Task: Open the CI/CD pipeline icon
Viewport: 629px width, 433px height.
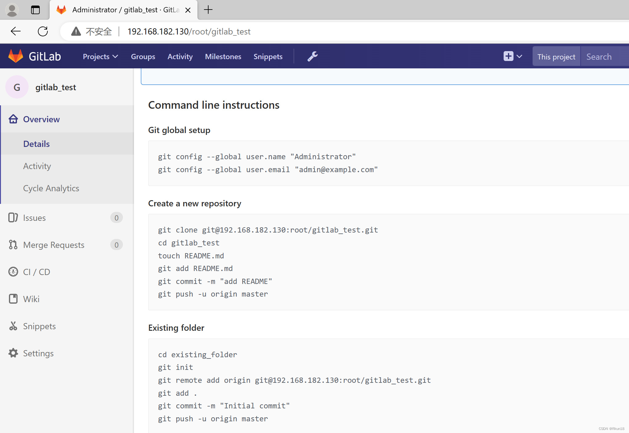Action: point(13,271)
